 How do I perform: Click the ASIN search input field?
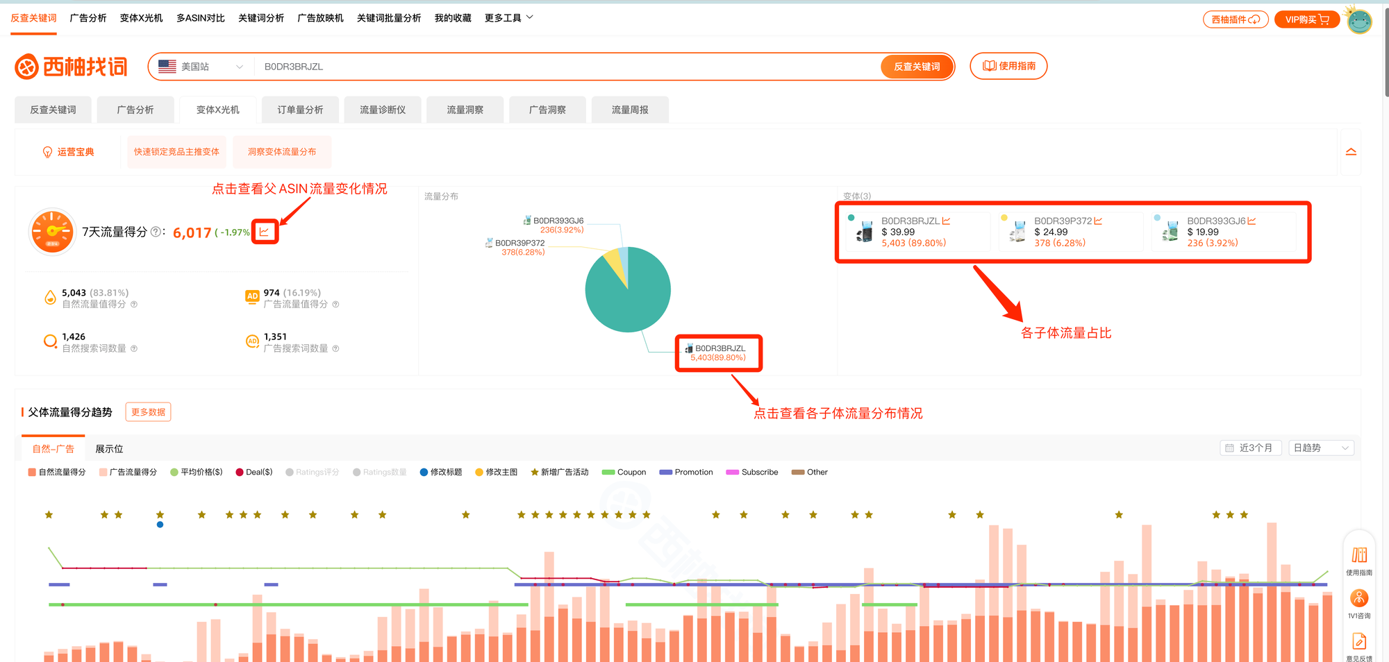pos(566,67)
